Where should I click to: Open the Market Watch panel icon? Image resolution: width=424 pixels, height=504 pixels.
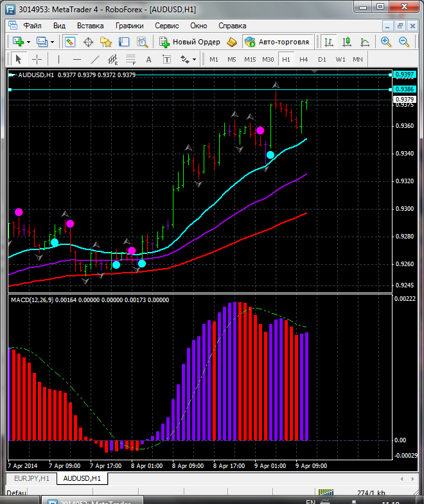[70, 42]
